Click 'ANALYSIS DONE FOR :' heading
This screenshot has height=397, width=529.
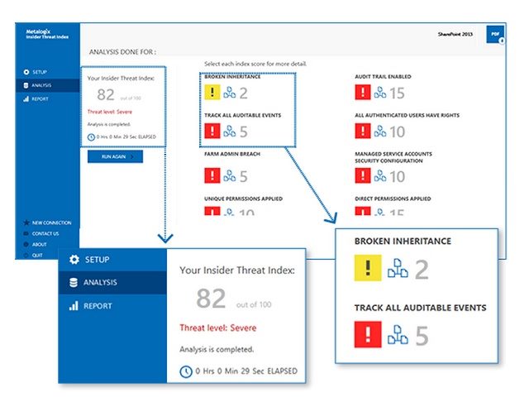(x=122, y=52)
